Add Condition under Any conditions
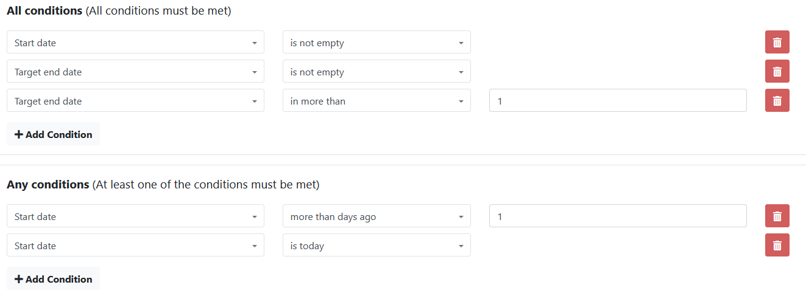Viewport: 806px width, 296px height. coord(53,280)
